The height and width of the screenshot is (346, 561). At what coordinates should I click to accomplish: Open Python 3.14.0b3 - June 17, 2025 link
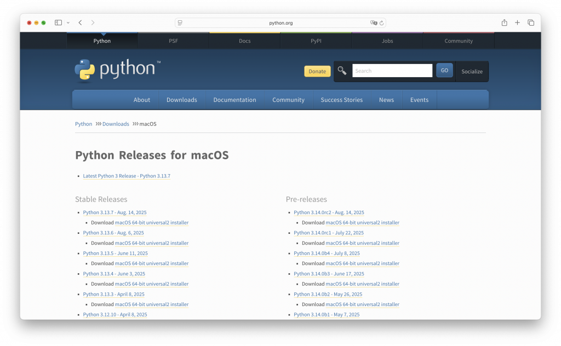(329, 274)
